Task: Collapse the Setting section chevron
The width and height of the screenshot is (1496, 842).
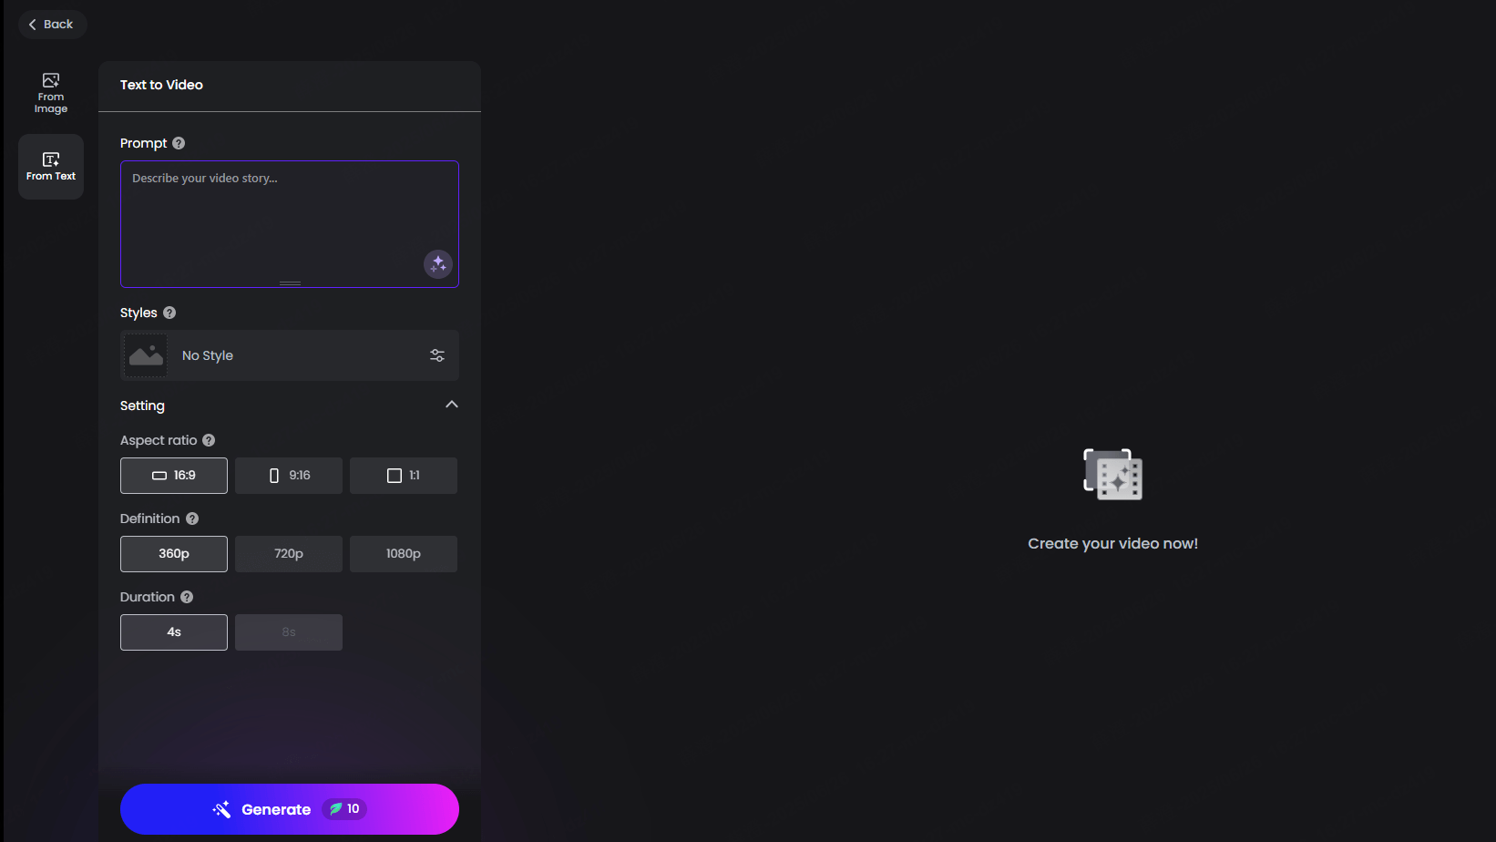Action: [452, 405]
